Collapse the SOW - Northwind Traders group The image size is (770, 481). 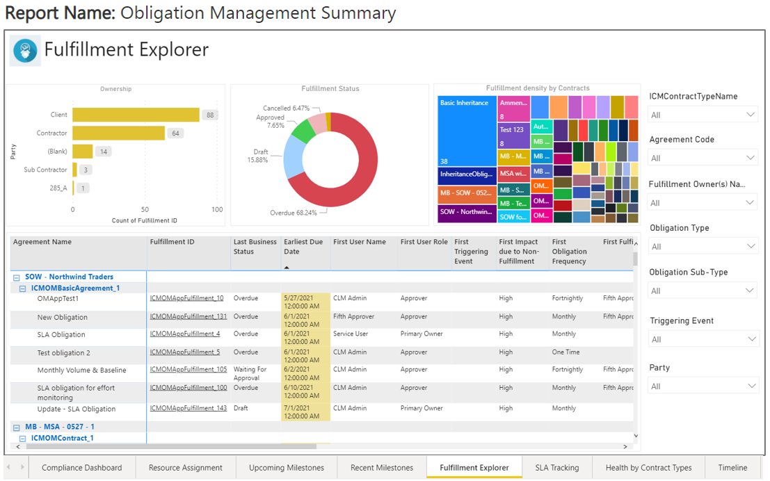point(17,277)
